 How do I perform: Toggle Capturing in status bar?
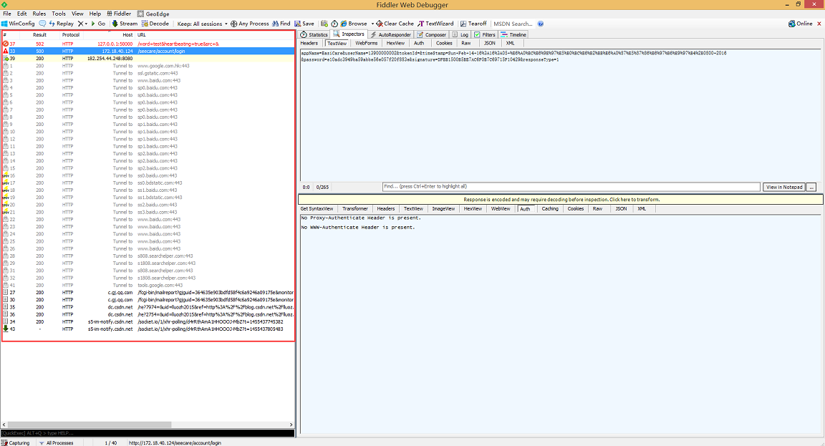point(16,443)
